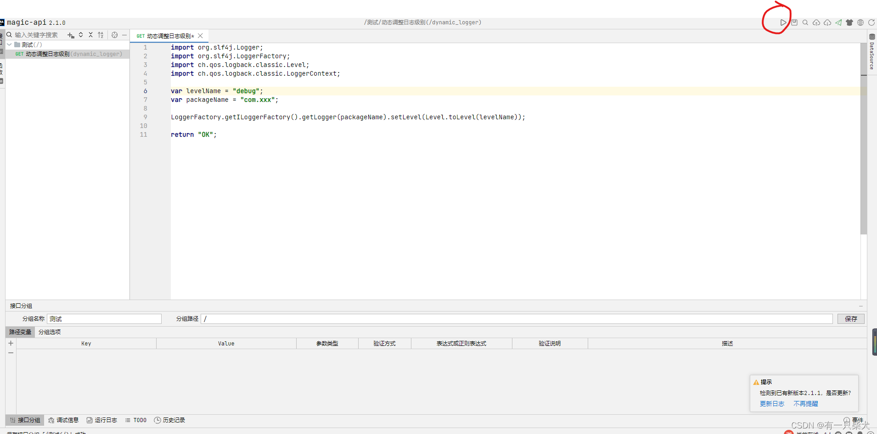This screenshot has height=434, width=877.
Task: Hide the API tree panel with minus icon
Action: 124,35
